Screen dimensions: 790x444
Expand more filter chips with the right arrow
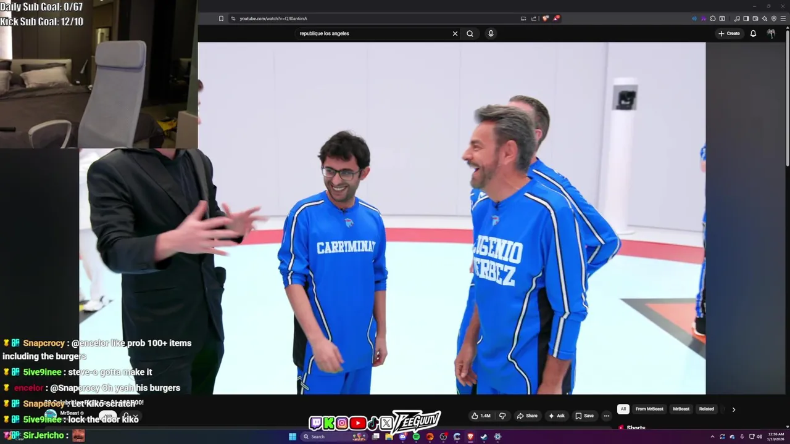coord(733,409)
